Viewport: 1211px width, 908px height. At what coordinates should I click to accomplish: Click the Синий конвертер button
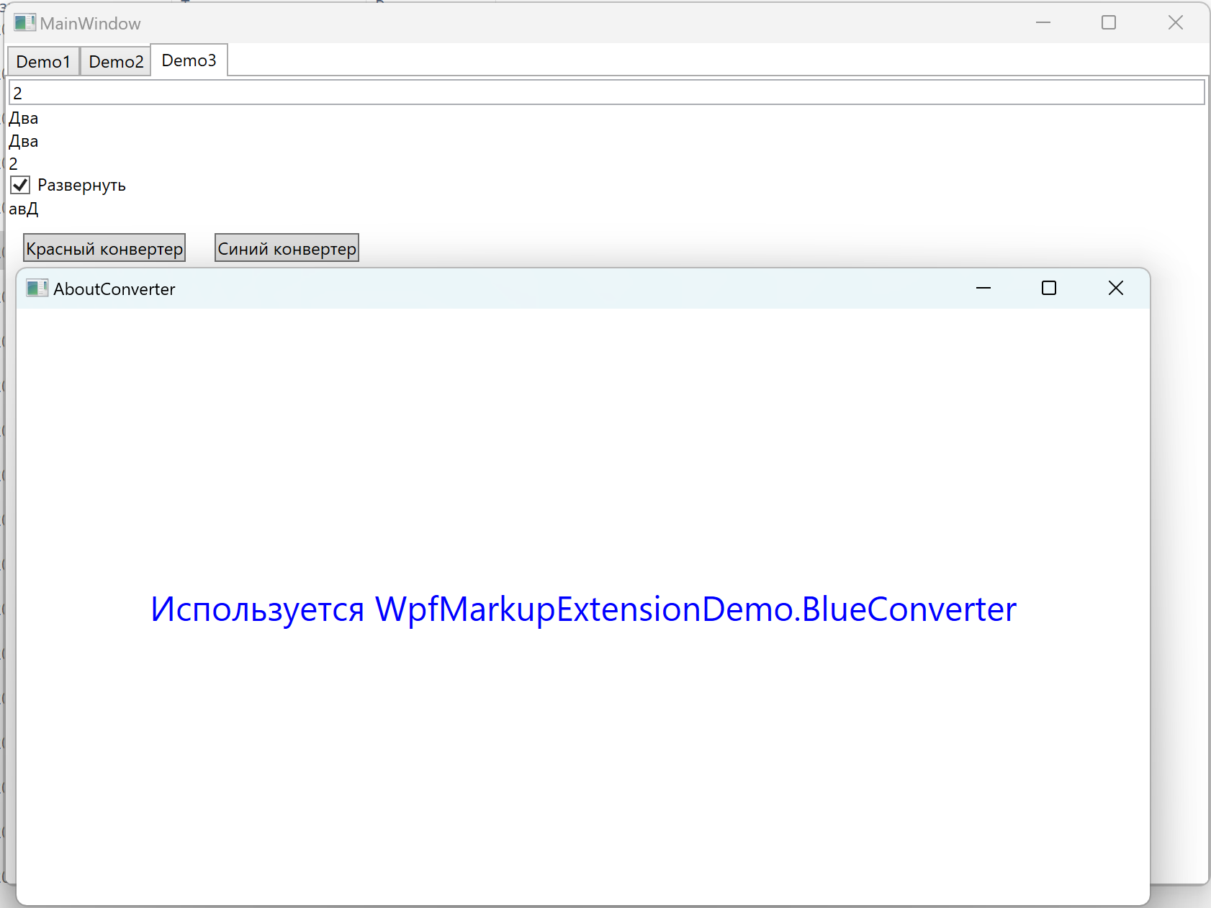287,248
